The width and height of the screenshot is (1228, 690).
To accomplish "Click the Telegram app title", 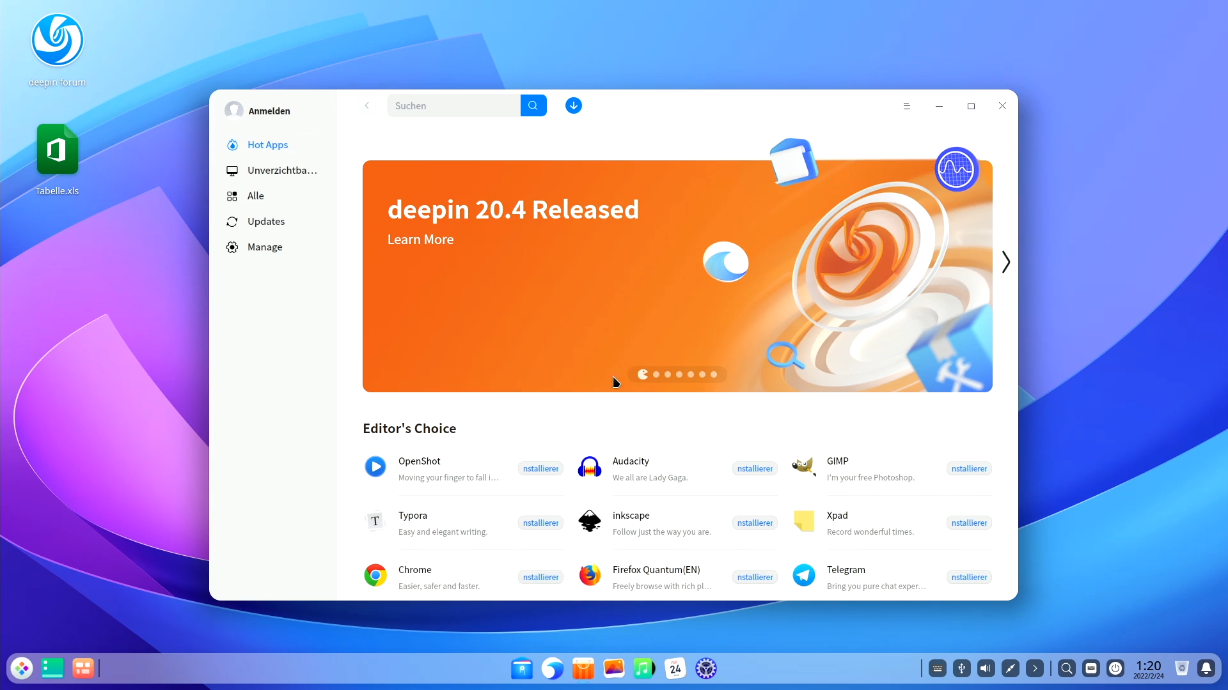I will click(x=846, y=570).
